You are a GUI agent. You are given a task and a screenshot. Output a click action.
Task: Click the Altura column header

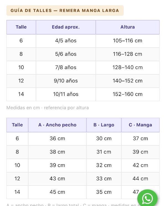[x=128, y=27]
